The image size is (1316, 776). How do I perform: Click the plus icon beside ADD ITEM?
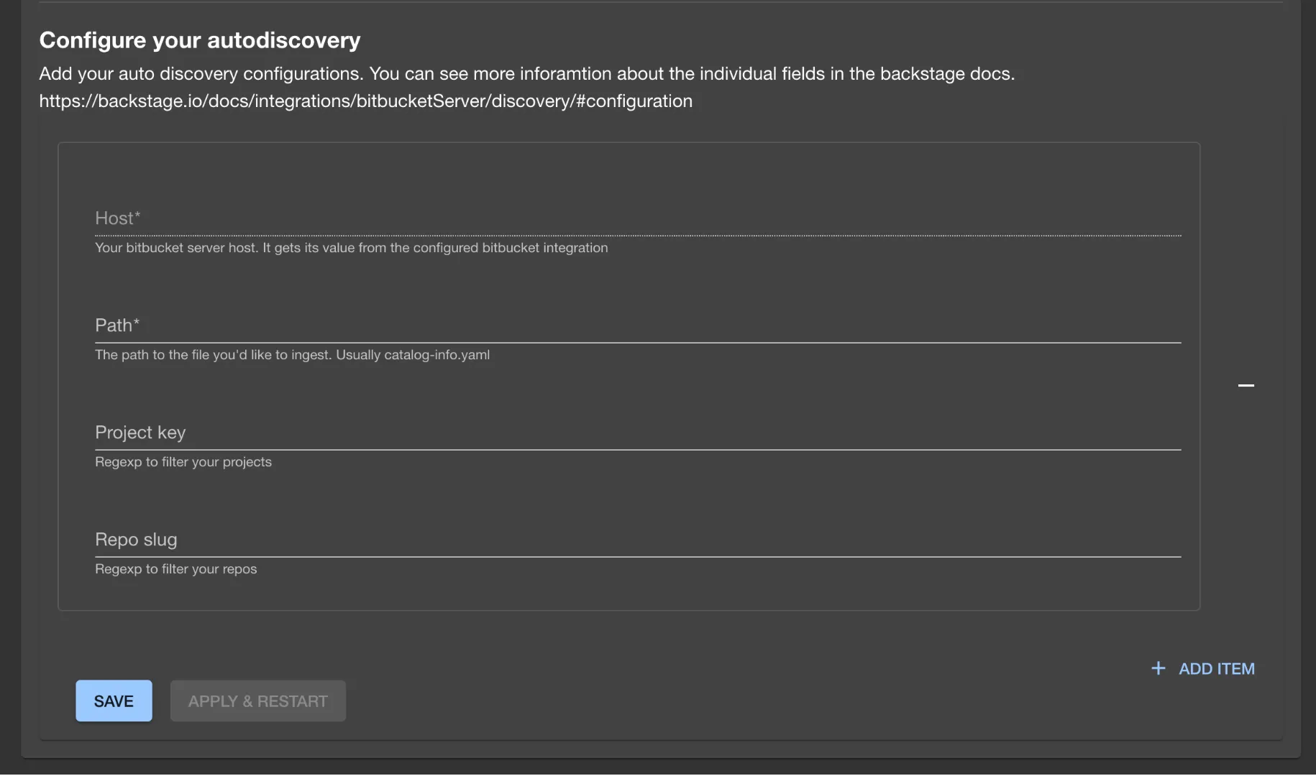[1158, 669]
